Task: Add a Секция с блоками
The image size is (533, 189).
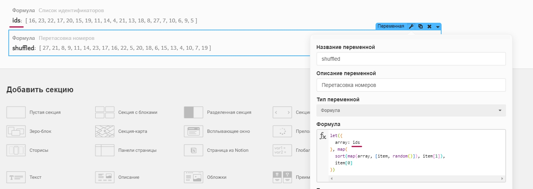Action: 126,112
